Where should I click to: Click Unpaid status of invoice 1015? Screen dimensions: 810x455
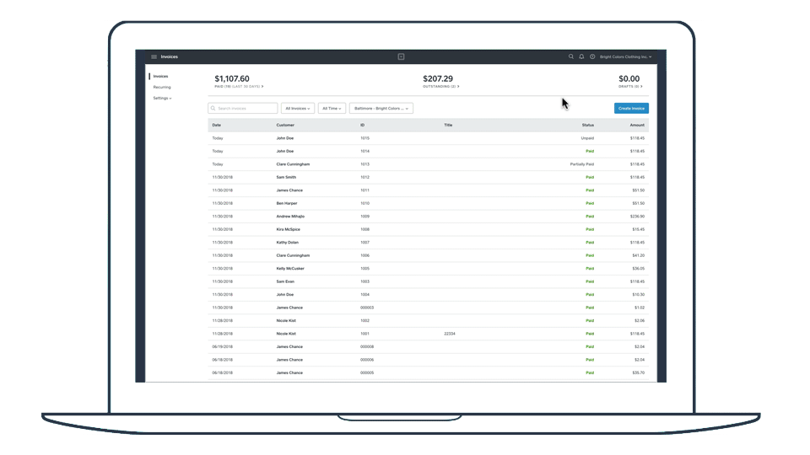587,138
